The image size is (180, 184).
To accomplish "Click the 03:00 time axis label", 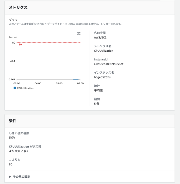I will click(17, 83).
